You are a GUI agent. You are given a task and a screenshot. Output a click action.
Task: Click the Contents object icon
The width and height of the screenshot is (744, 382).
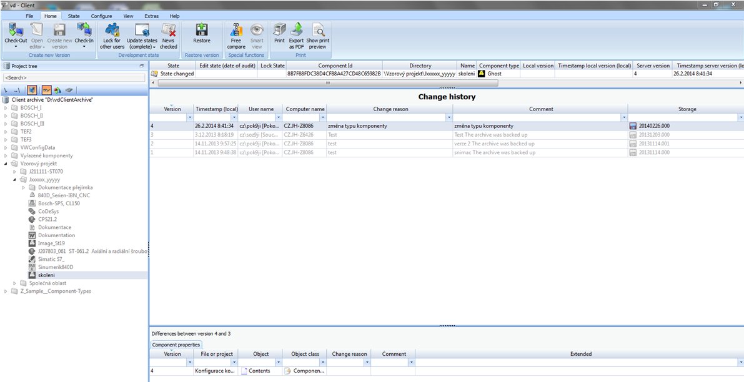(x=244, y=371)
